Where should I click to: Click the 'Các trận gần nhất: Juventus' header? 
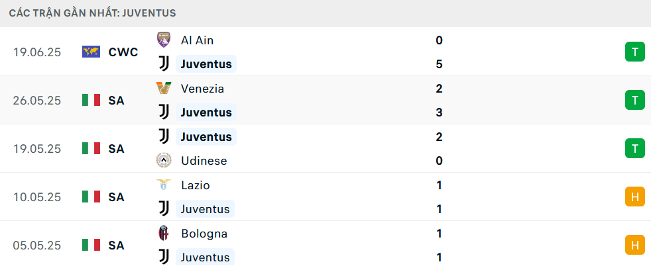93,13
